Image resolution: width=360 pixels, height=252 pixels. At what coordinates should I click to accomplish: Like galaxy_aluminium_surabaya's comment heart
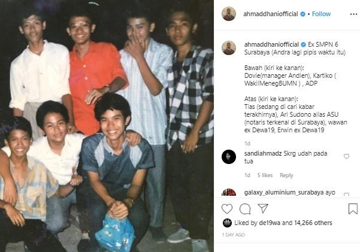click(346, 194)
